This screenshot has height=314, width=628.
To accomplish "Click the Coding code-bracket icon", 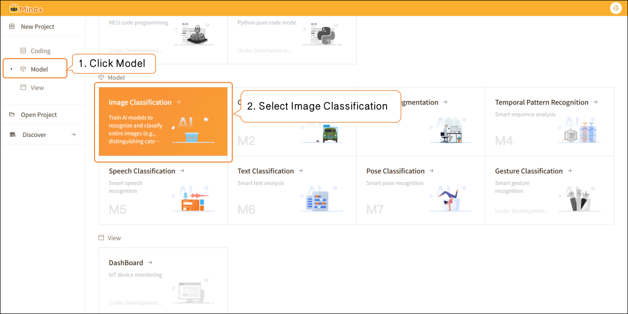I will 23,51.
